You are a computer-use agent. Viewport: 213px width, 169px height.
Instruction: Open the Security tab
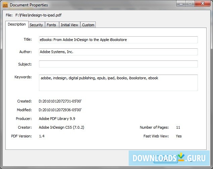[36, 25]
